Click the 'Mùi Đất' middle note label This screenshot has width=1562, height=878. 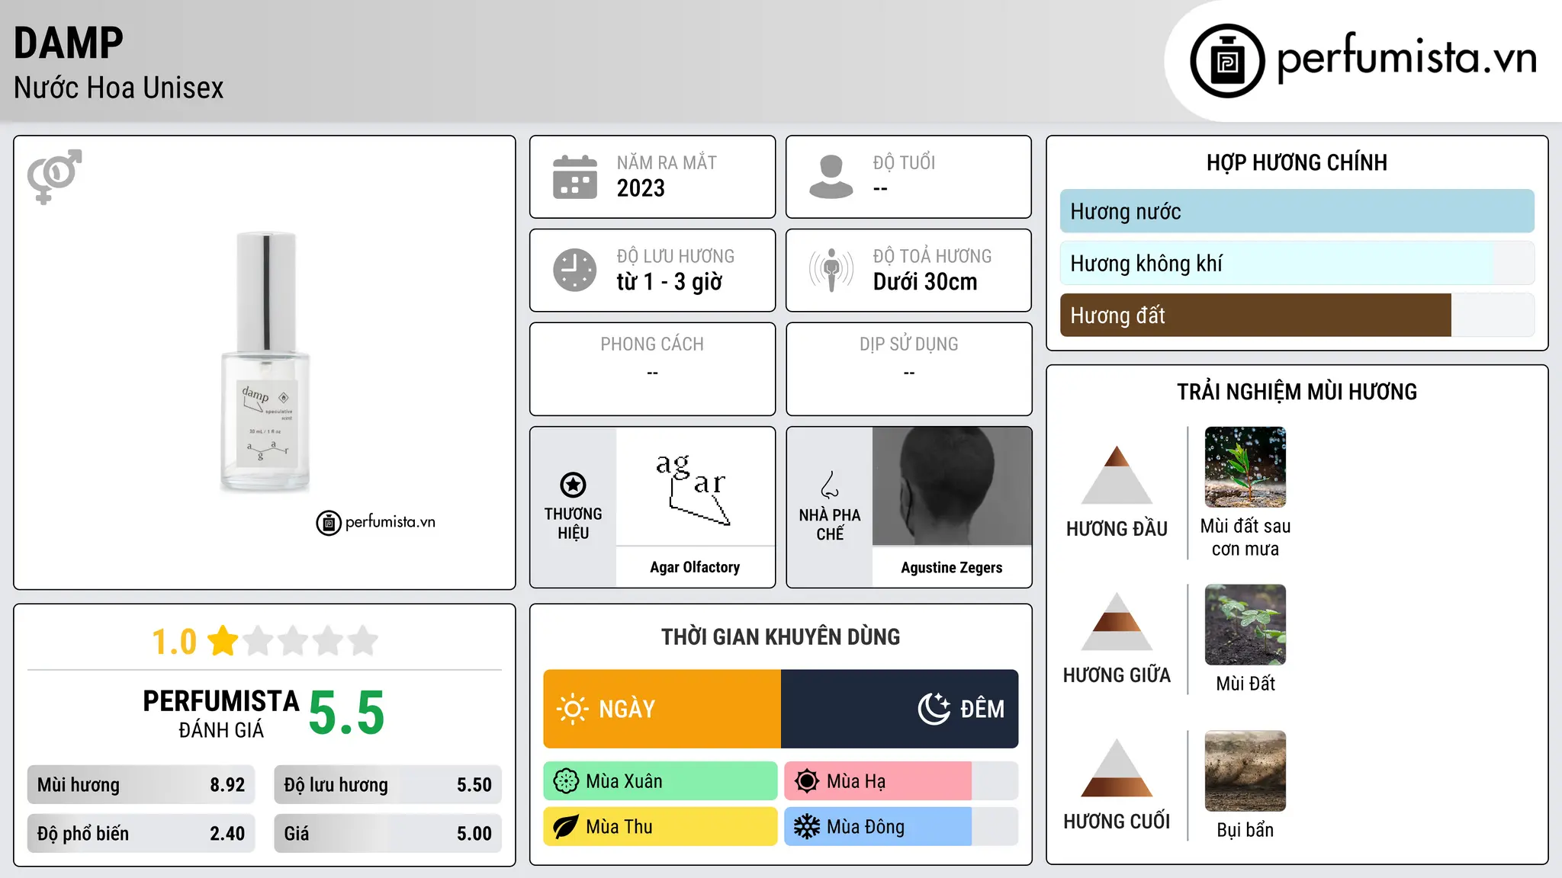tap(1245, 684)
